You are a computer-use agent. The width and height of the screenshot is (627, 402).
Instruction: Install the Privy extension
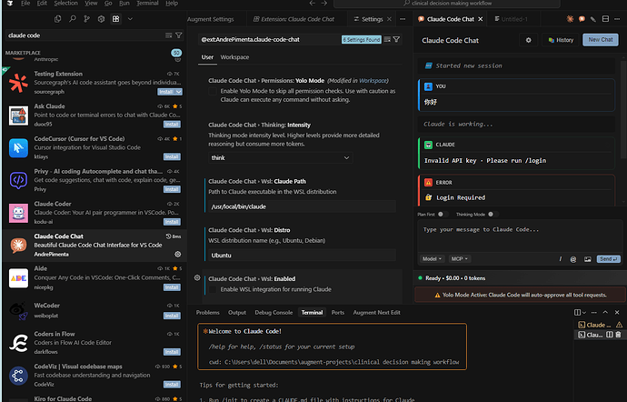point(172,189)
